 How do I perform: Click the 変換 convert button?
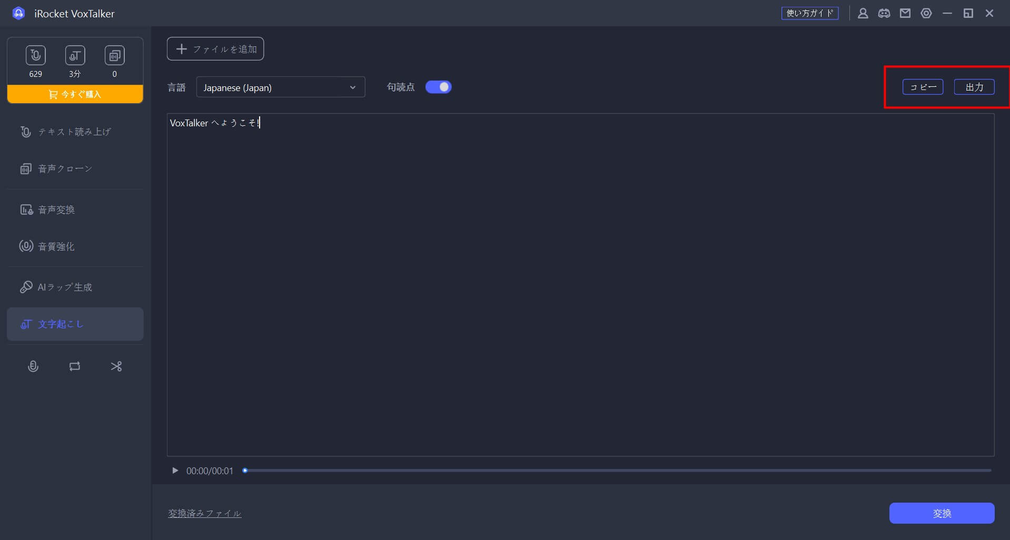(942, 513)
